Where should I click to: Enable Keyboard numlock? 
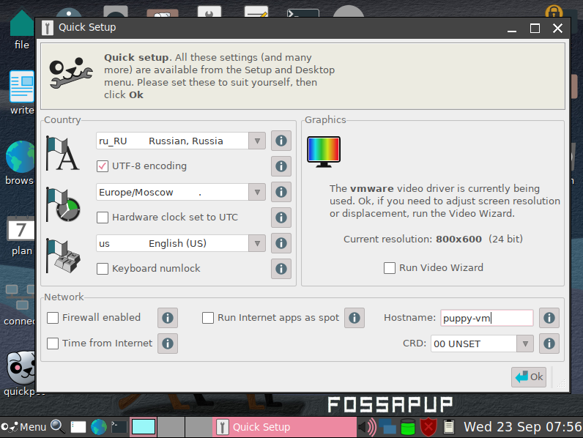(103, 269)
